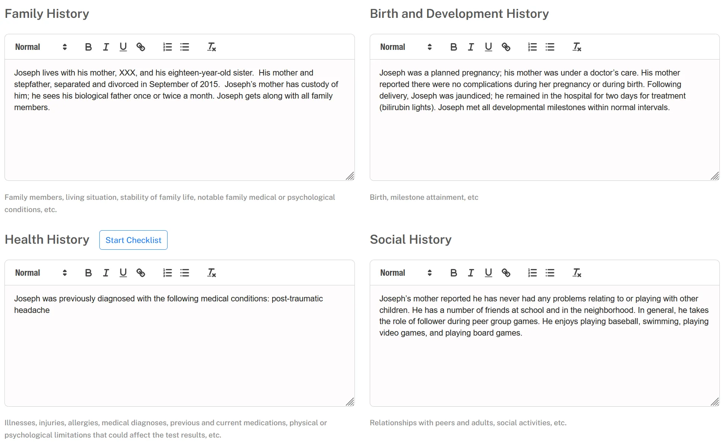Toggle Italic in Social History editor
This screenshot has width=725, height=445.
coord(471,273)
